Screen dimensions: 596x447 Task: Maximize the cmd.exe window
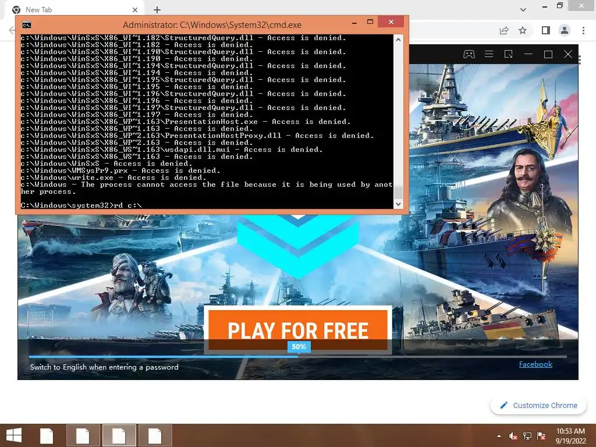370,22
